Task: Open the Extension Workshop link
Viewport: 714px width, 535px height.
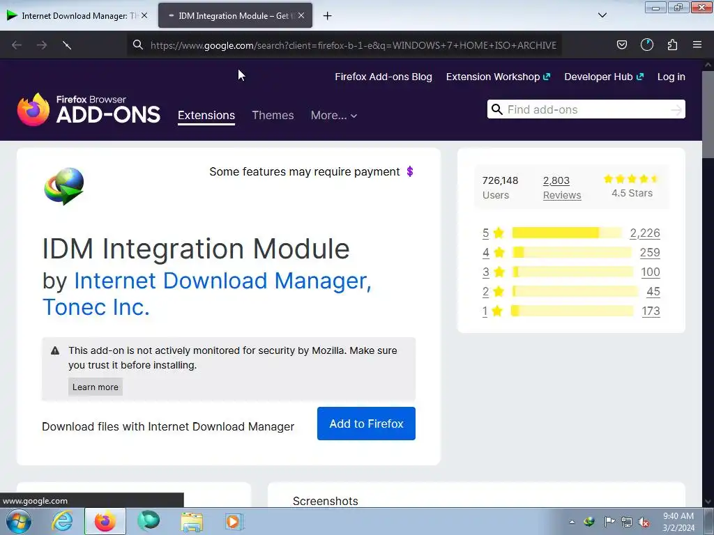Action: [498, 77]
